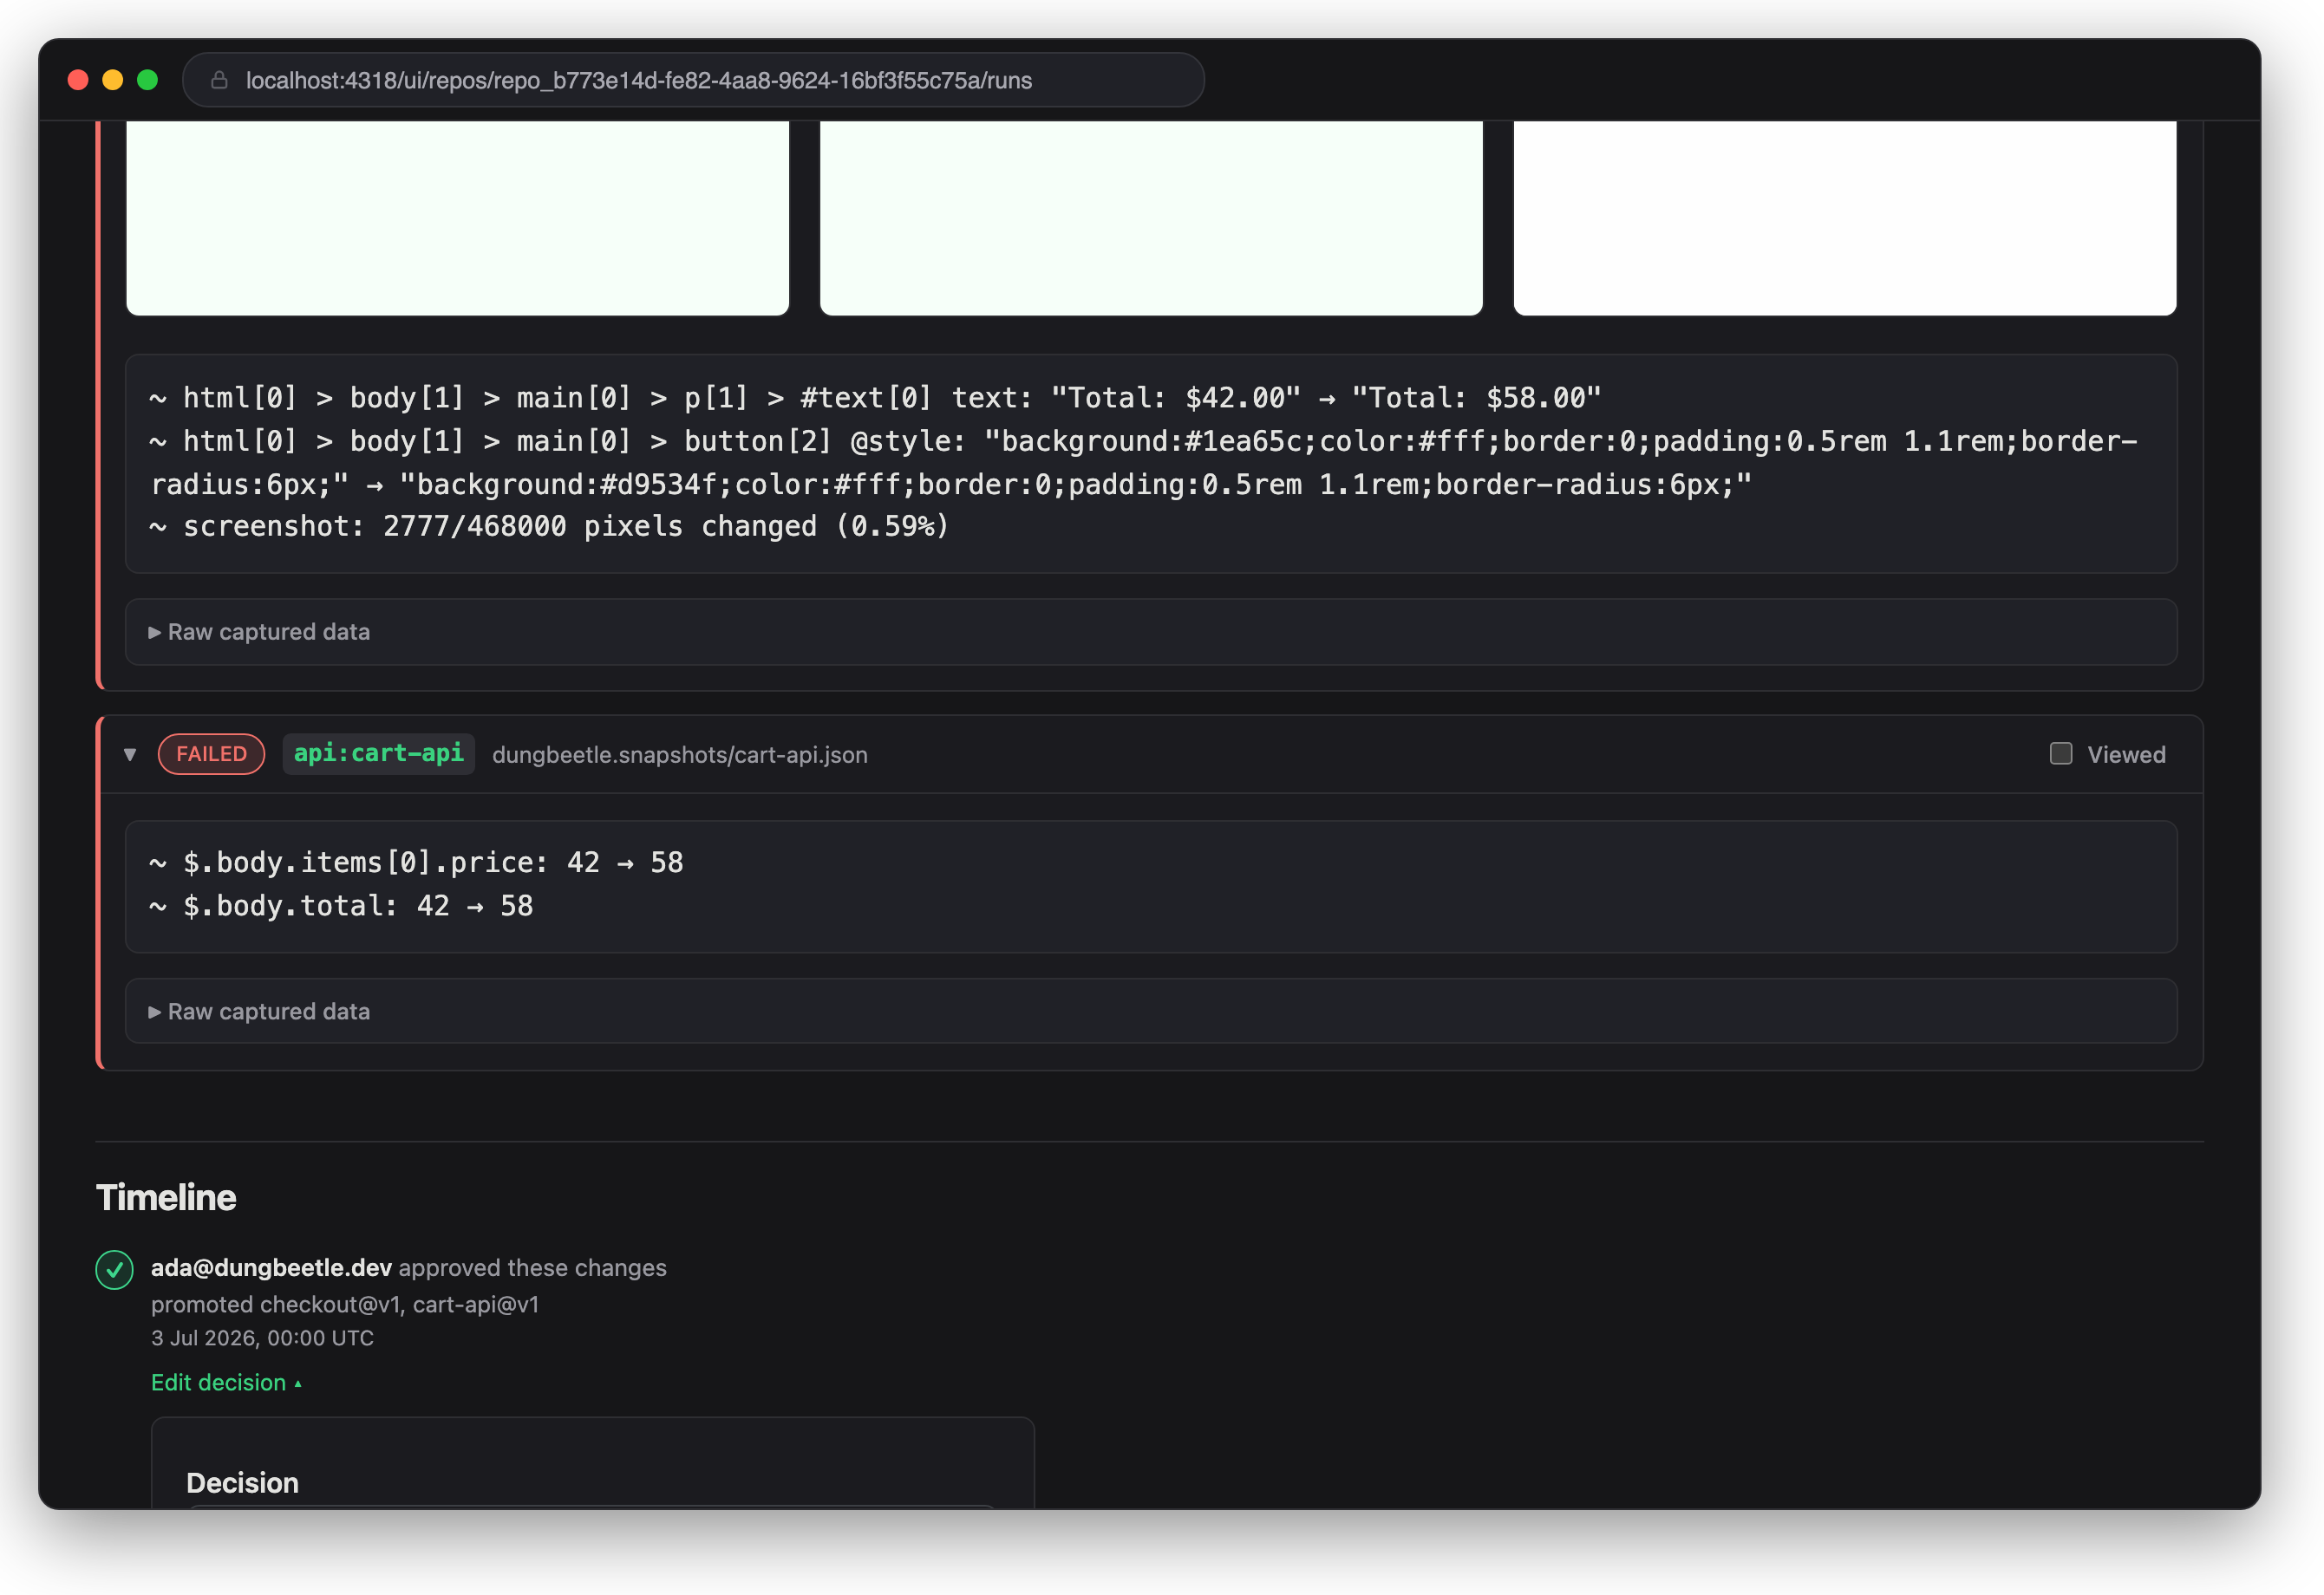Image resolution: width=2324 pixels, height=1595 pixels.
Task: Click the promoted checkout@v1, cart-api@v1 text
Action: pos(345,1305)
